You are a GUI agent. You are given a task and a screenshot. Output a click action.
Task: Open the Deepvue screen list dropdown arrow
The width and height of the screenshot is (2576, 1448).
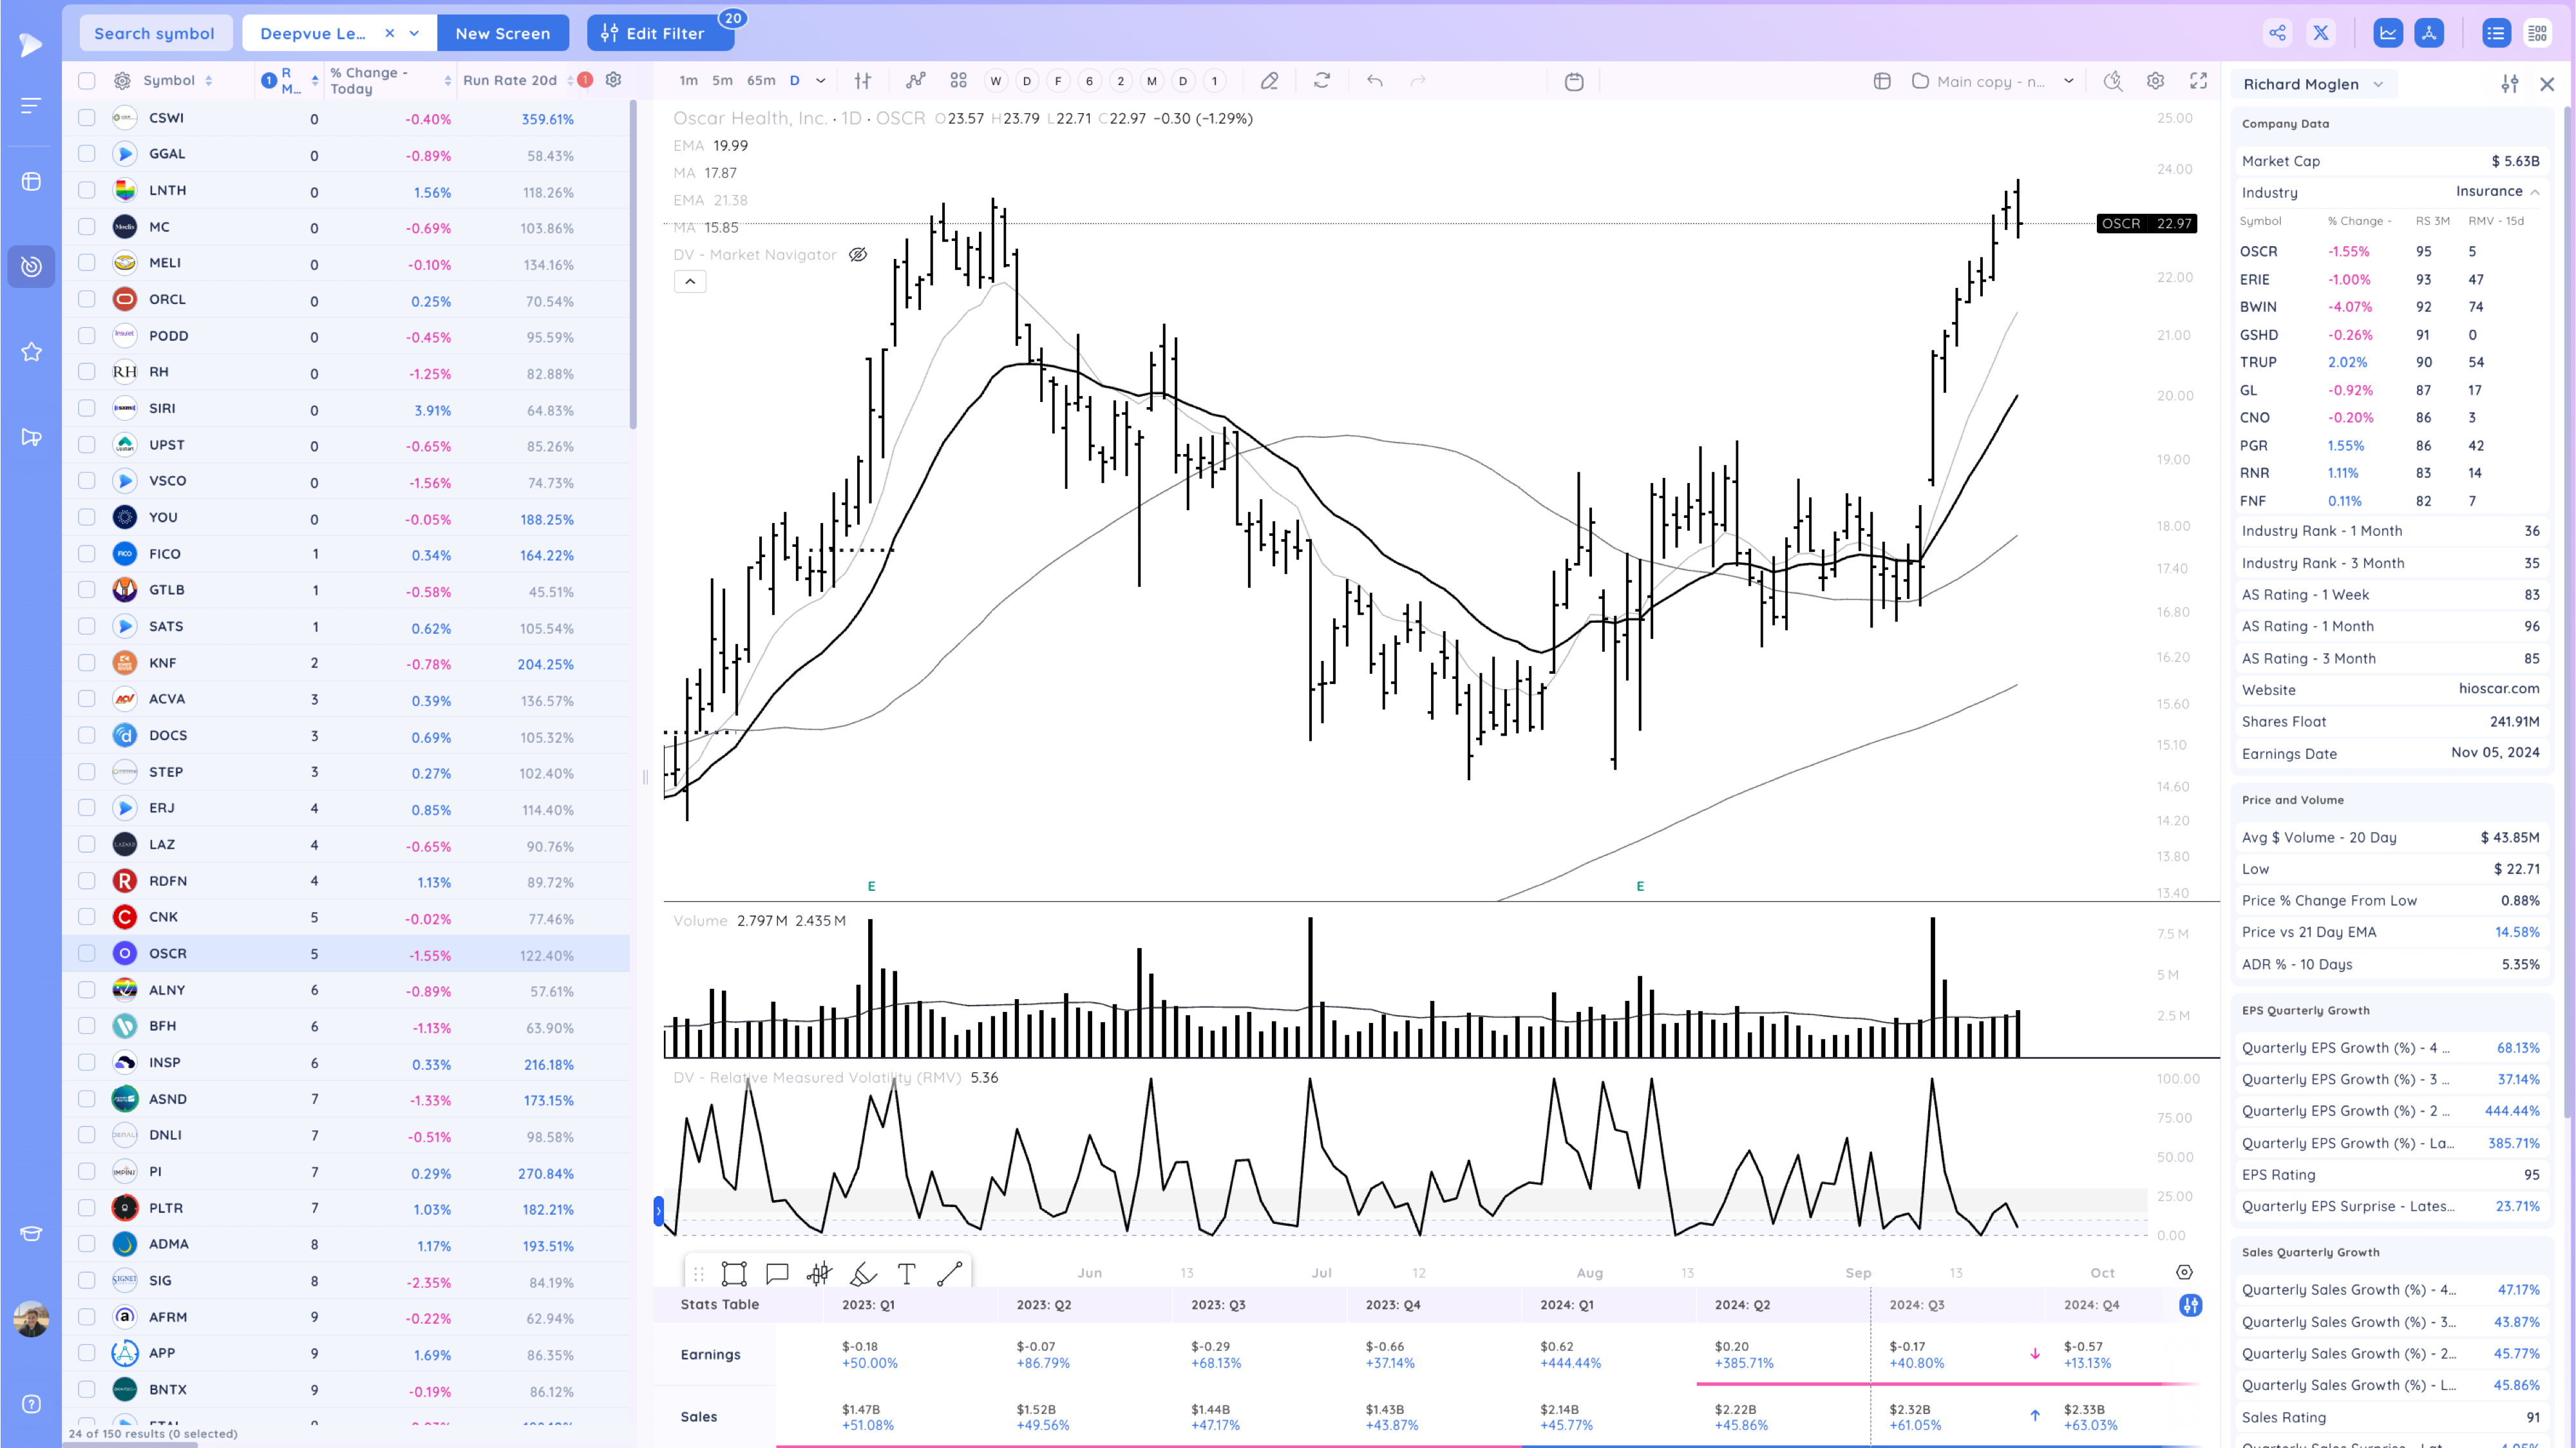coord(415,33)
